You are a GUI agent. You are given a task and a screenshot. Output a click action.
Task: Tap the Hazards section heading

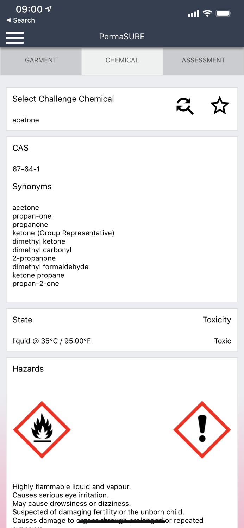coord(28,369)
